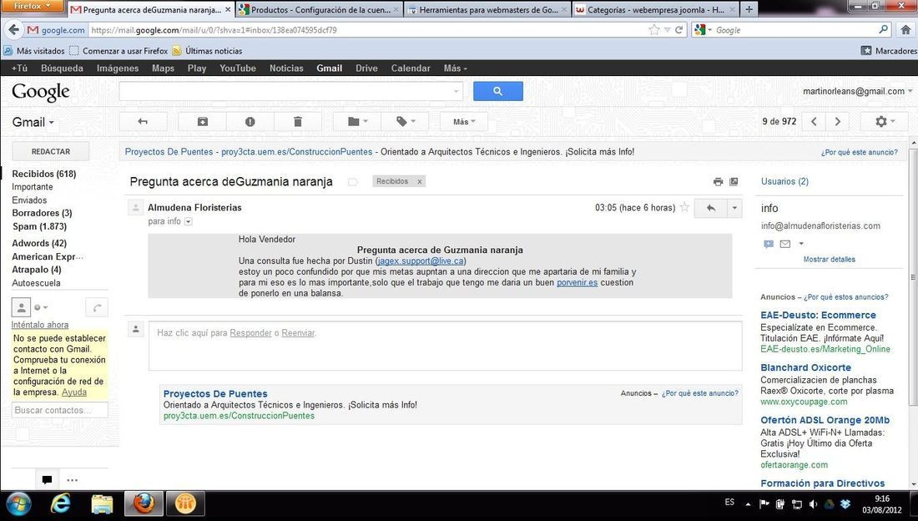Report spam with the exclamation icon
The image size is (918, 521).
point(250,122)
